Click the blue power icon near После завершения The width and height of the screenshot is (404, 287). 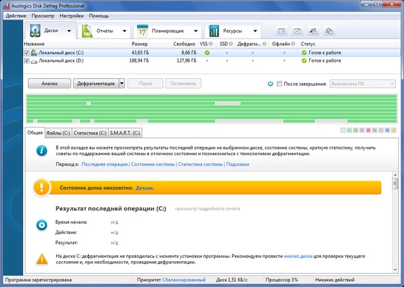(270, 83)
